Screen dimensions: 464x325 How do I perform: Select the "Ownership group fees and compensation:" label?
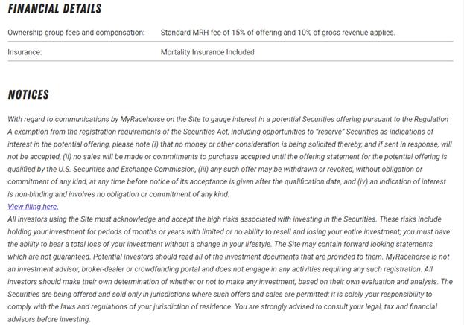coord(76,33)
